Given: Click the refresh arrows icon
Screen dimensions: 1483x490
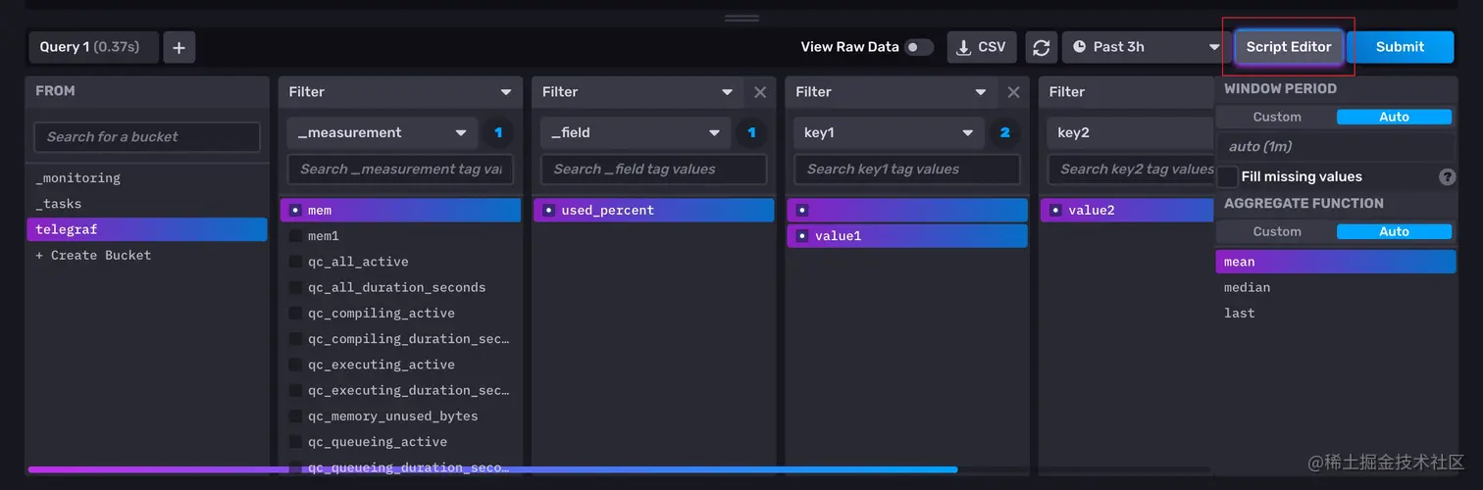Looking at the screenshot, I should coord(1042,47).
